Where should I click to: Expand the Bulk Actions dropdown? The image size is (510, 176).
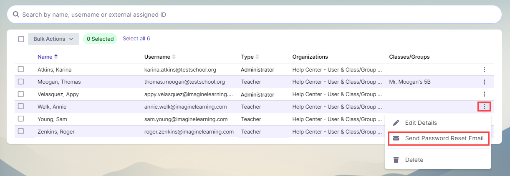[53, 39]
